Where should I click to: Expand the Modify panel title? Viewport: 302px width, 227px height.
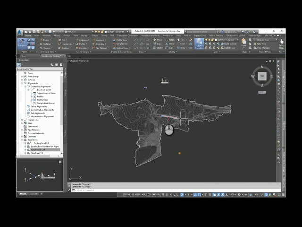pyautogui.click(x=173, y=52)
